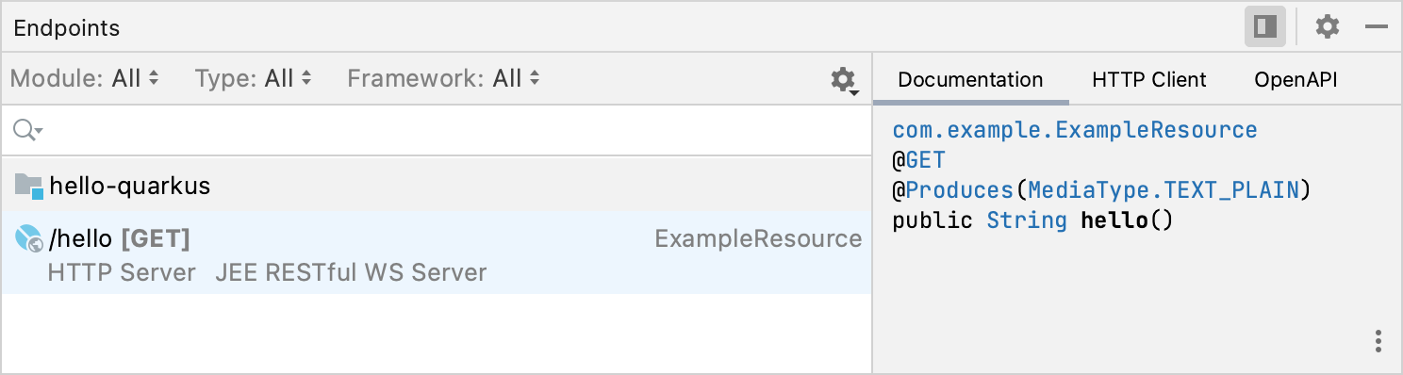Switch to the HTTP Client tab
Screen dimensions: 1403x375
[1148, 80]
